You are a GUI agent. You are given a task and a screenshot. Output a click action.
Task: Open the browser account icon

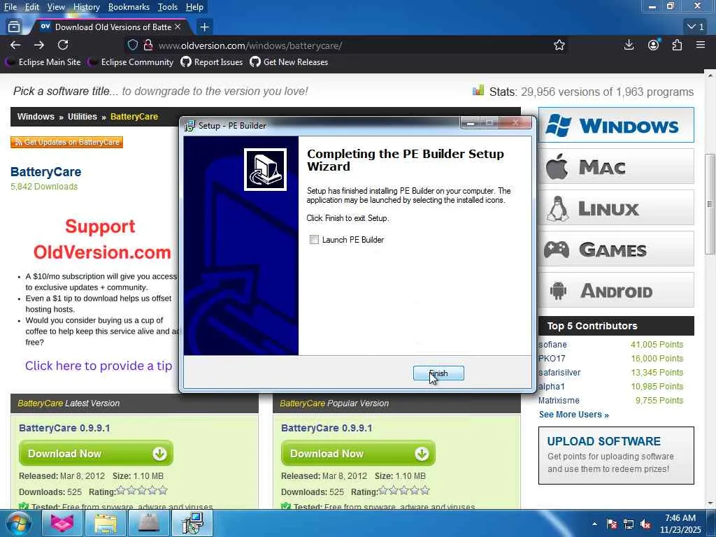pos(654,45)
